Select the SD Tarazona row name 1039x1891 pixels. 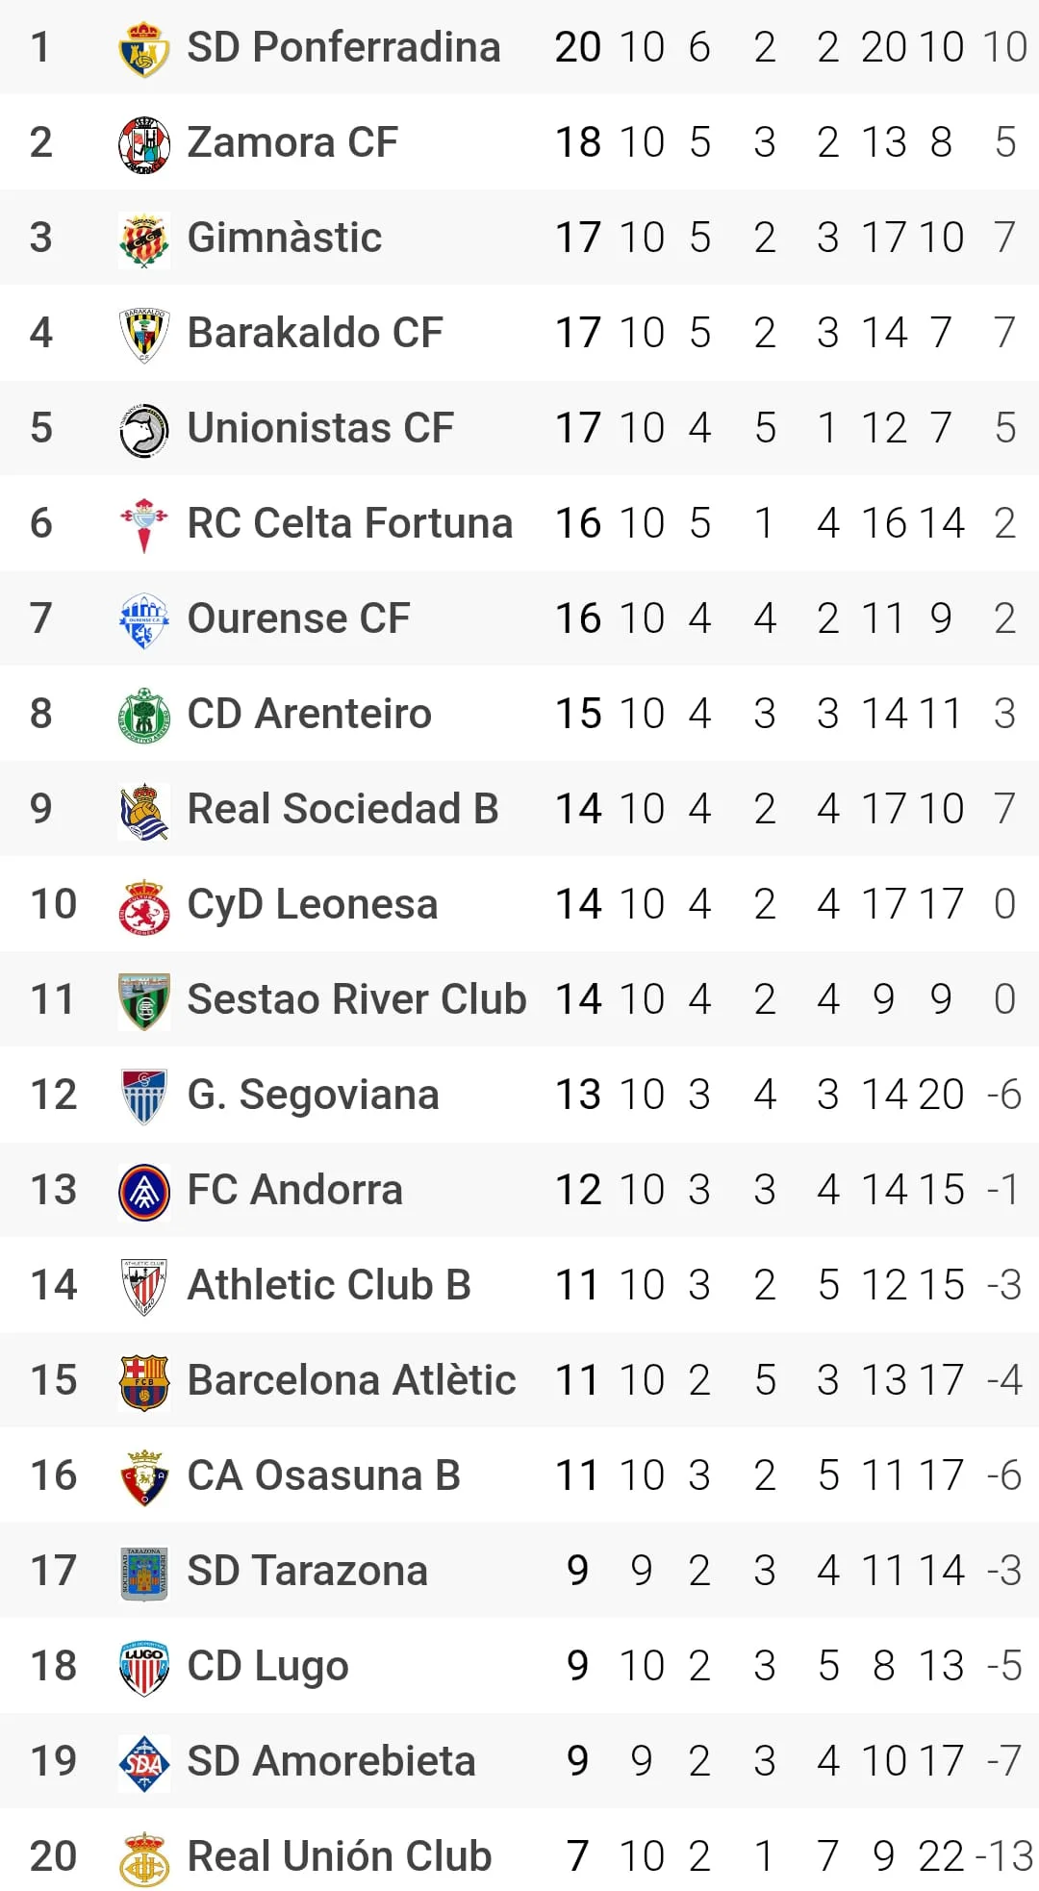(x=307, y=1571)
